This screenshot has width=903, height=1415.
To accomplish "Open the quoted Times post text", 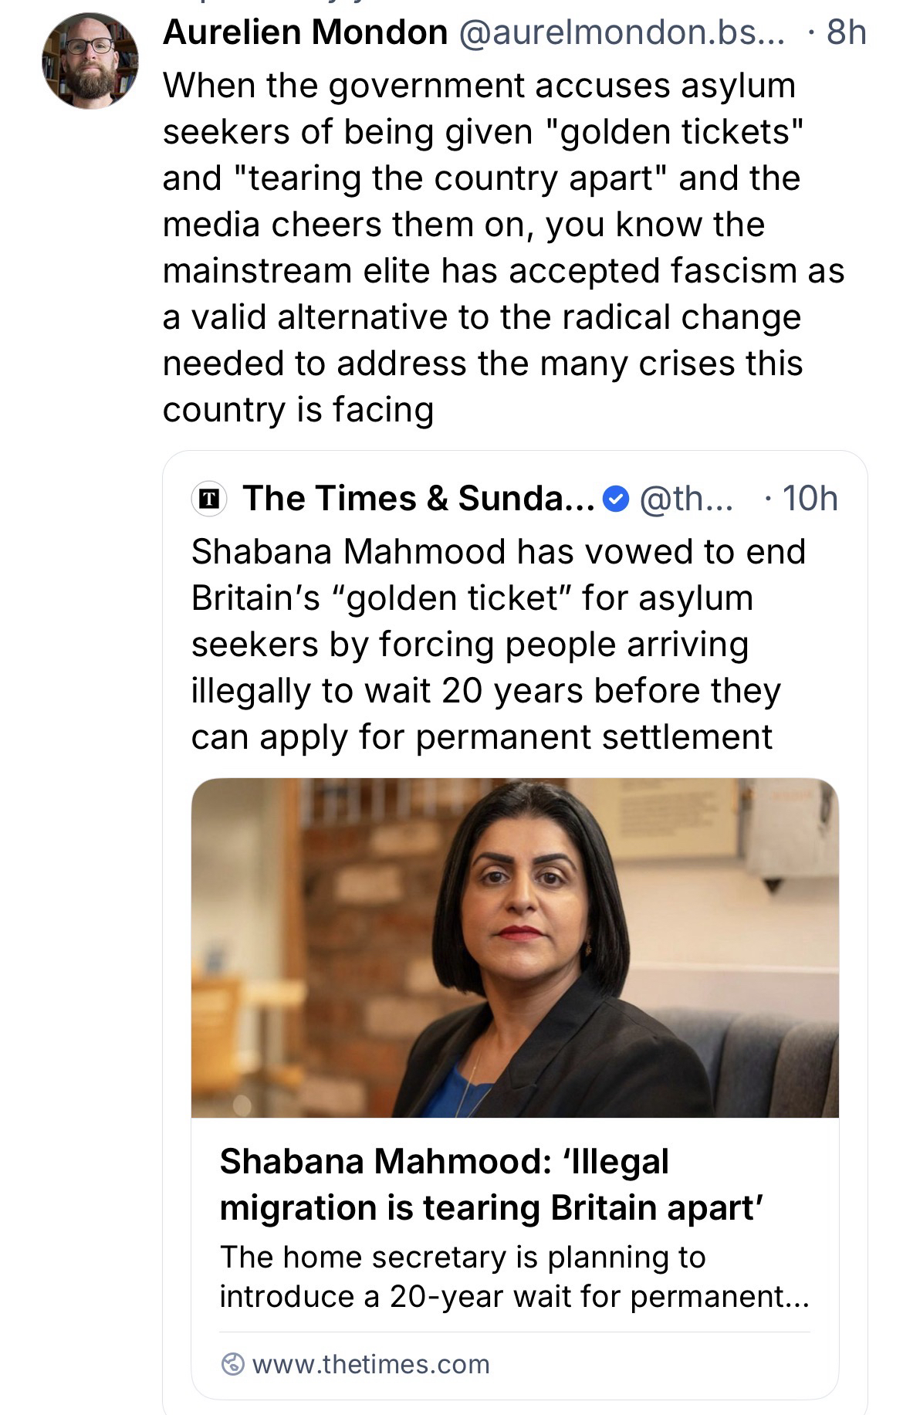I will pyautogui.click(x=498, y=644).
